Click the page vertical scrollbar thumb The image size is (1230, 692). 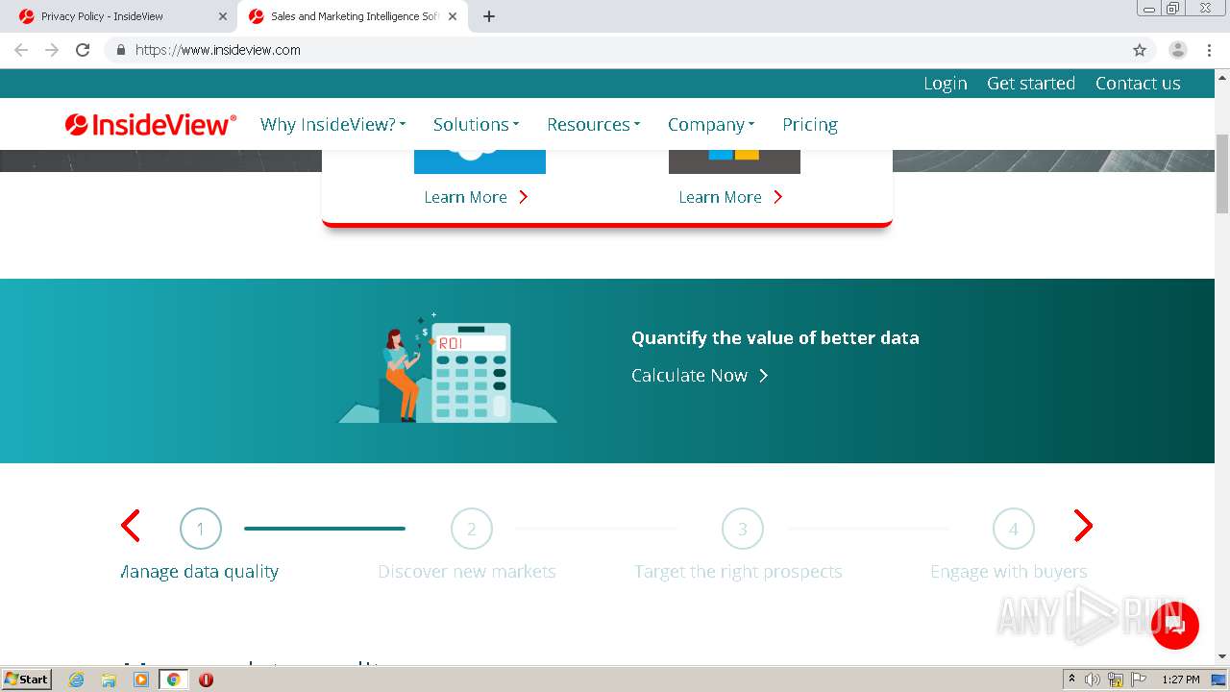1222,174
